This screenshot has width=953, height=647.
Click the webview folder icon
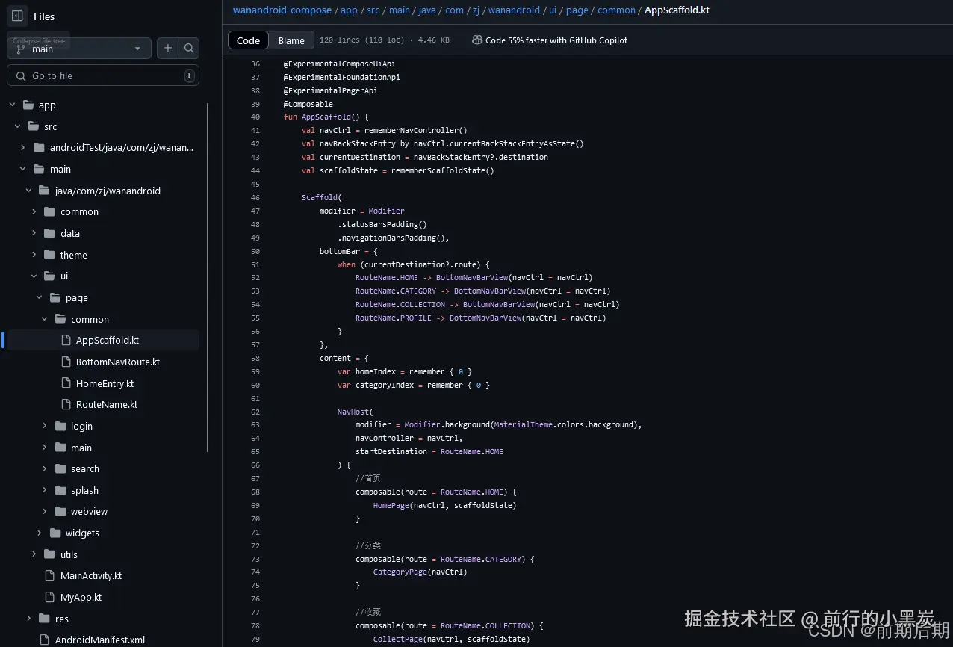[60, 511]
